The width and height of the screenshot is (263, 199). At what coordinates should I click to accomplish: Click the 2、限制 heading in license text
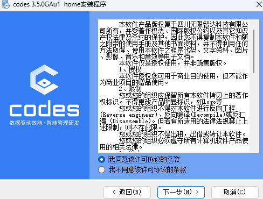[x=130, y=89]
